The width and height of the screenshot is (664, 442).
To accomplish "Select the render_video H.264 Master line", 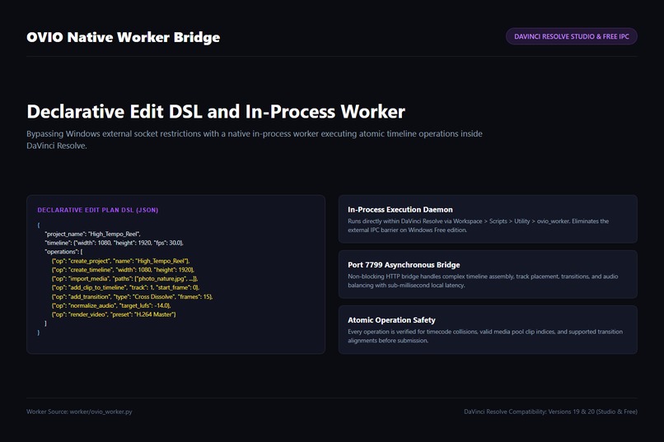I will point(114,314).
